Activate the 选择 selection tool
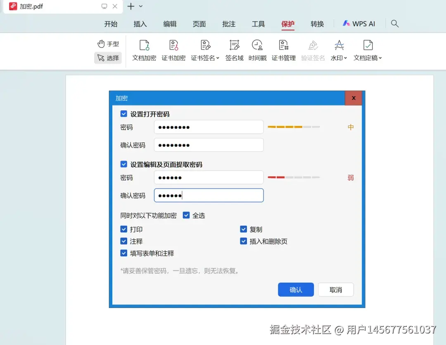The width and height of the screenshot is (446, 345). tap(108, 58)
